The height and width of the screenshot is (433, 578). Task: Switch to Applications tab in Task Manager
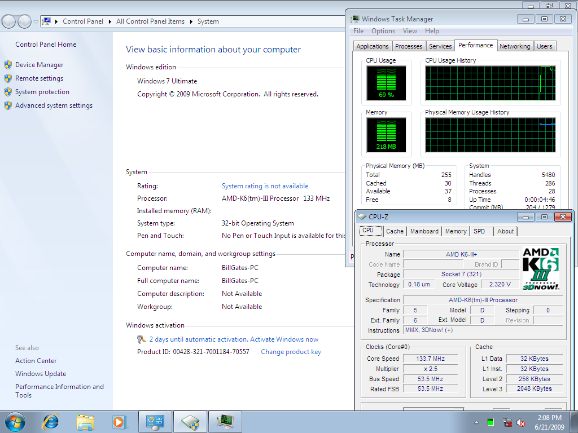pos(373,46)
